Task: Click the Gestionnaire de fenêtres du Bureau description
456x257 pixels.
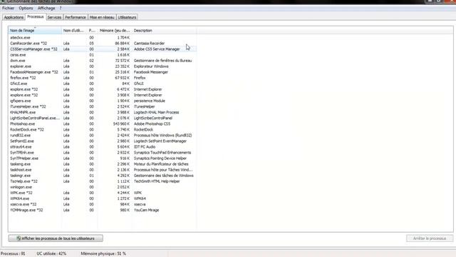Action: (163, 61)
